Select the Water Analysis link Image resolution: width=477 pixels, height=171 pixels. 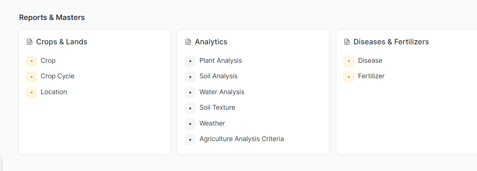222,92
